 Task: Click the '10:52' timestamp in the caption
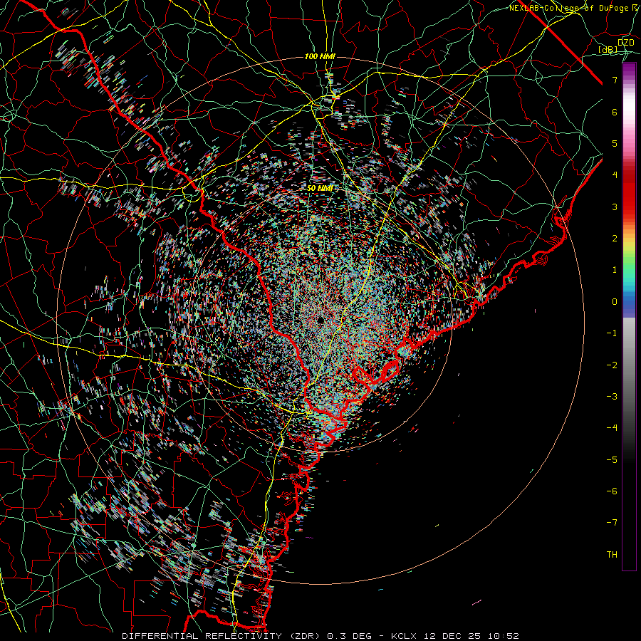point(504,636)
